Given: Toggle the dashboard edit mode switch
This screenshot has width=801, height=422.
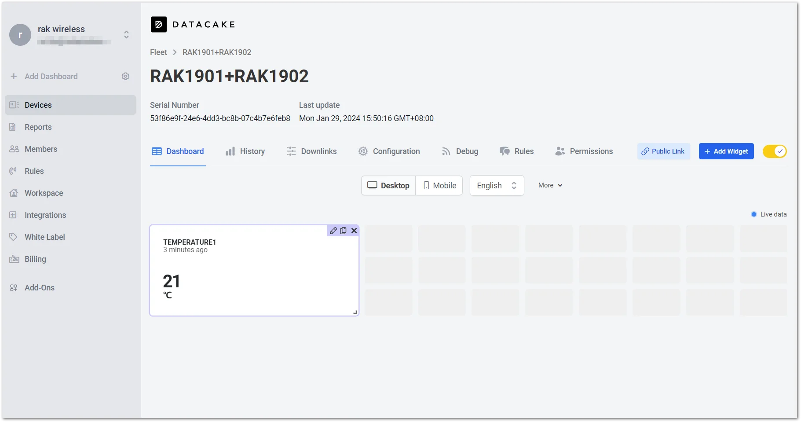Looking at the screenshot, I should [x=775, y=151].
